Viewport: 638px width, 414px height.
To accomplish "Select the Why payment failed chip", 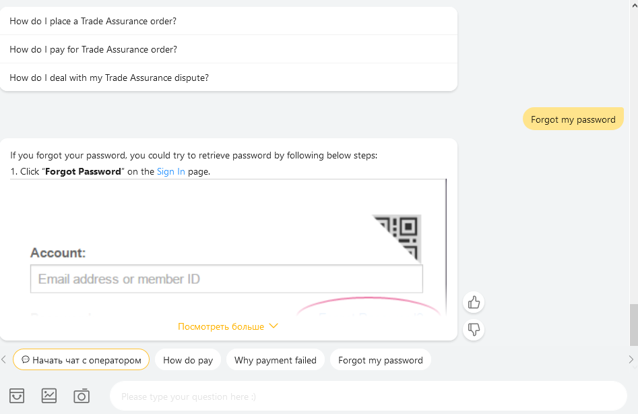I will coord(276,359).
